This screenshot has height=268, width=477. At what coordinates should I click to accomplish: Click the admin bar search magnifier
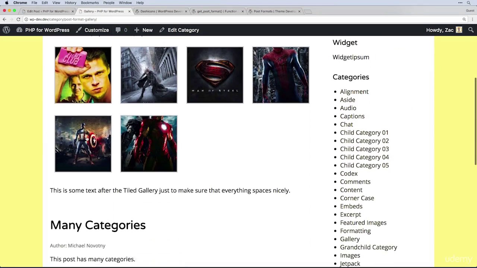[471, 30]
